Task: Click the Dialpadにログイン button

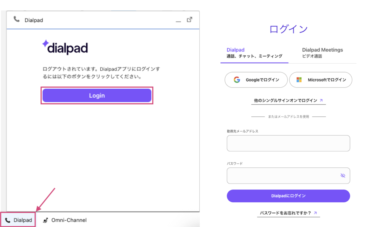Action: 288,196
